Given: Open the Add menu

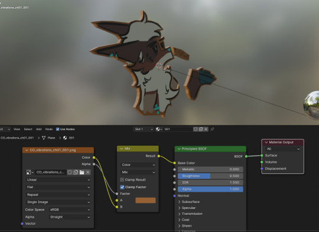Looking at the screenshot, I should pyautogui.click(x=38, y=129).
